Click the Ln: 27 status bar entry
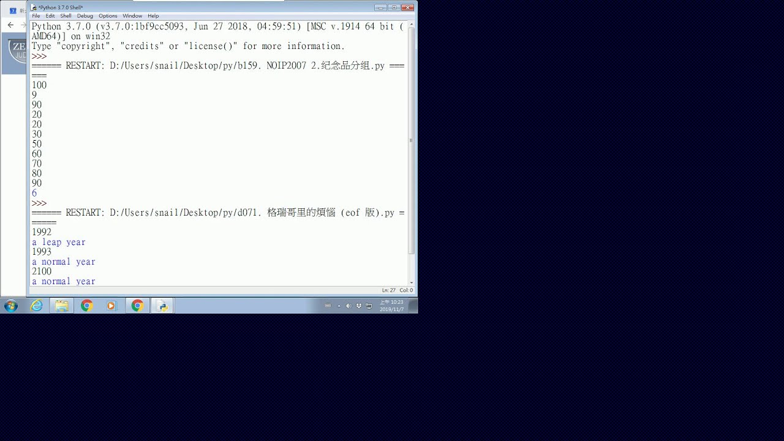784x441 pixels. coord(389,290)
